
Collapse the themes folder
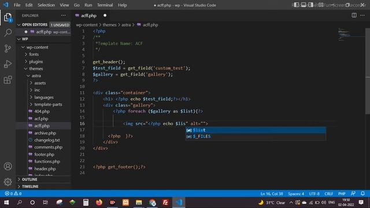pos(25,69)
